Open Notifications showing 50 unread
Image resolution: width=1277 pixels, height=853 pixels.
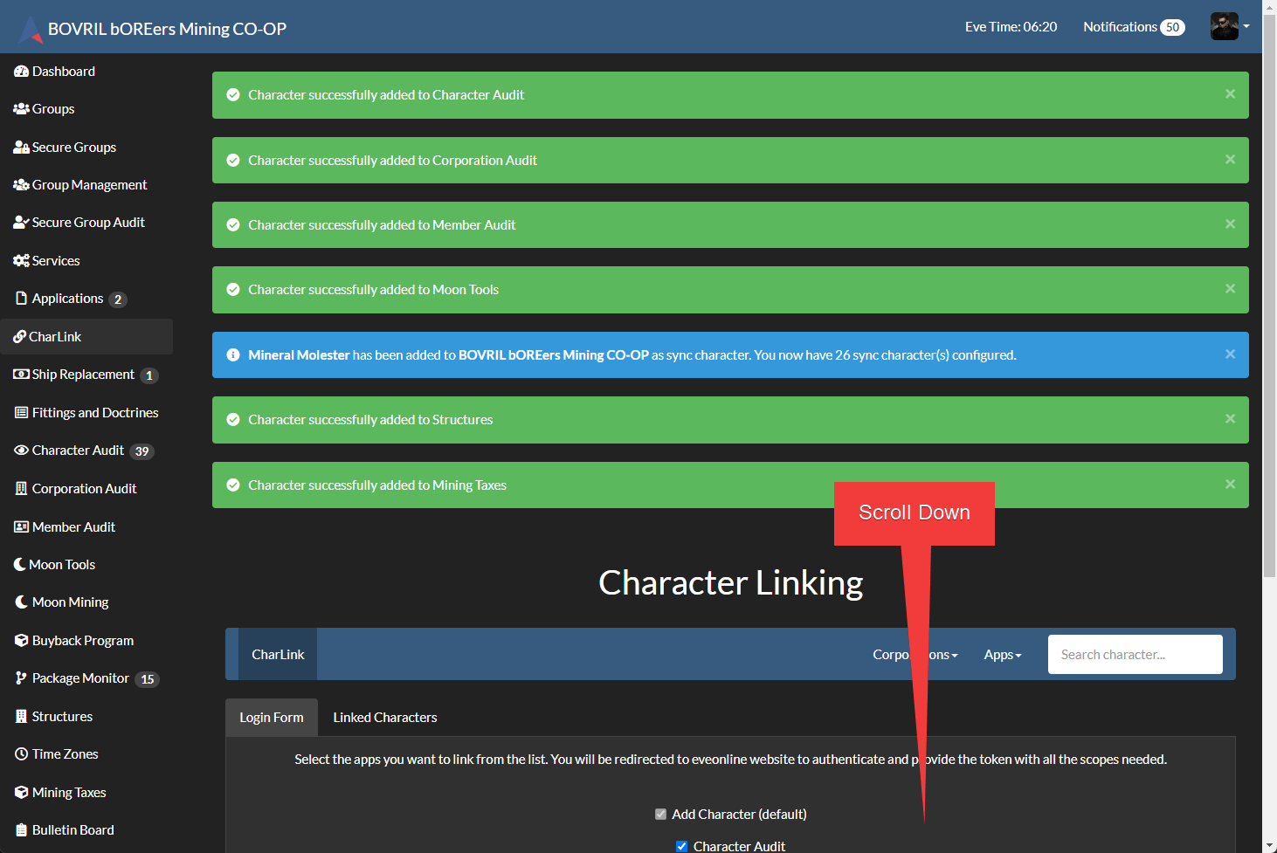[1133, 26]
